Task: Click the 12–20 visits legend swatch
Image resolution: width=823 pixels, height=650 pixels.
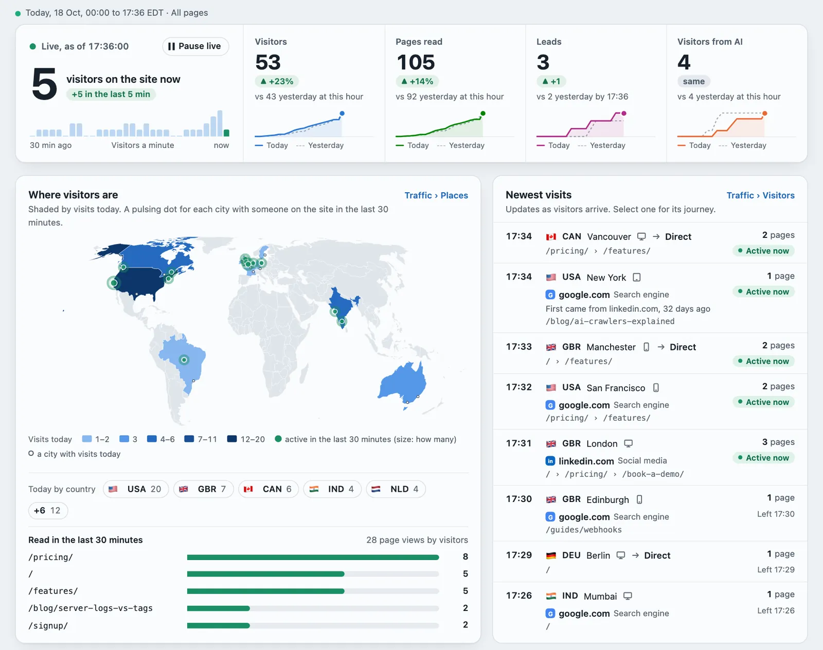Action: click(x=232, y=439)
